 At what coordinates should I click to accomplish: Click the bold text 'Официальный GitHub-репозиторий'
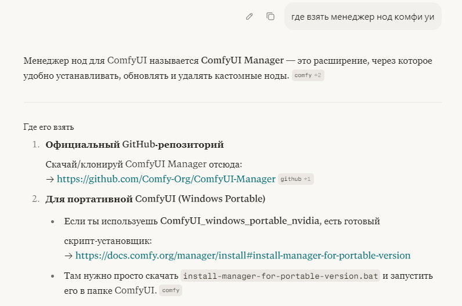click(135, 145)
